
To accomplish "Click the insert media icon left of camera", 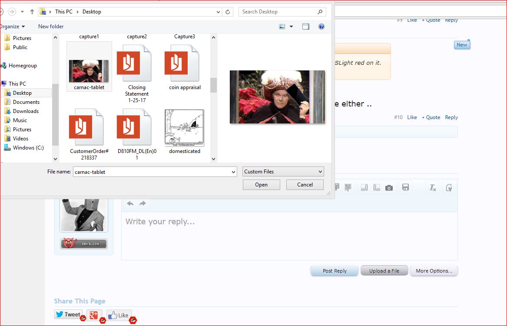I will pos(377,188).
